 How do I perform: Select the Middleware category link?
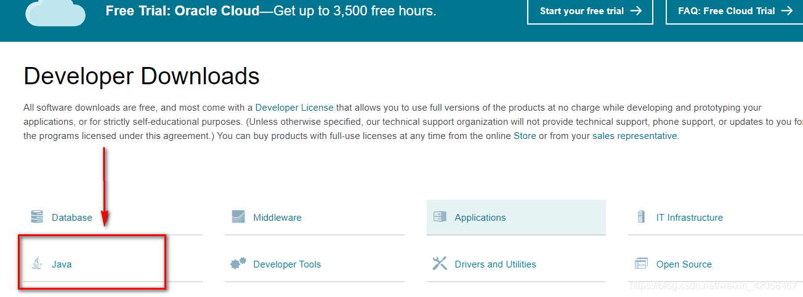coord(277,218)
